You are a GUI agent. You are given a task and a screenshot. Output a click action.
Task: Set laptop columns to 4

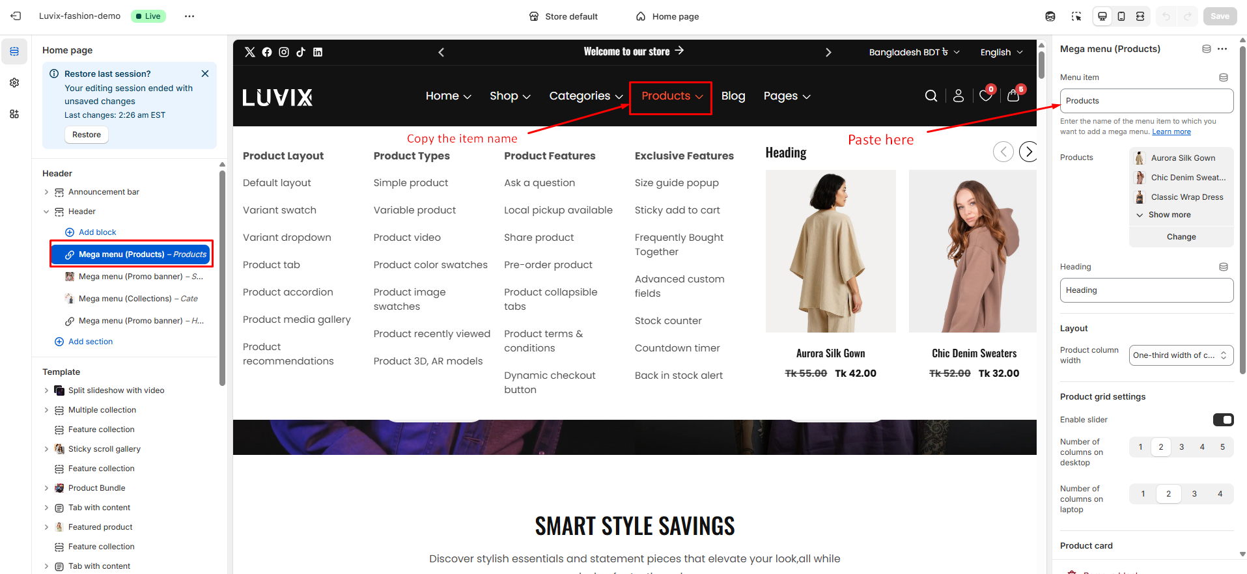1220,494
